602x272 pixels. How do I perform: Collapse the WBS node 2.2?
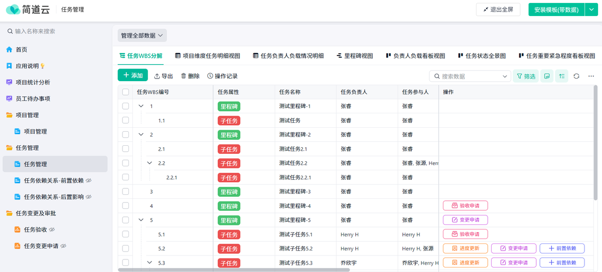pyautogui.click(x=149, y=163)
